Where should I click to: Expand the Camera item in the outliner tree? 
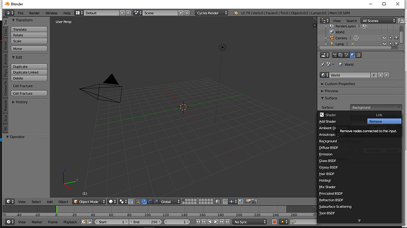tap(326, 38)
